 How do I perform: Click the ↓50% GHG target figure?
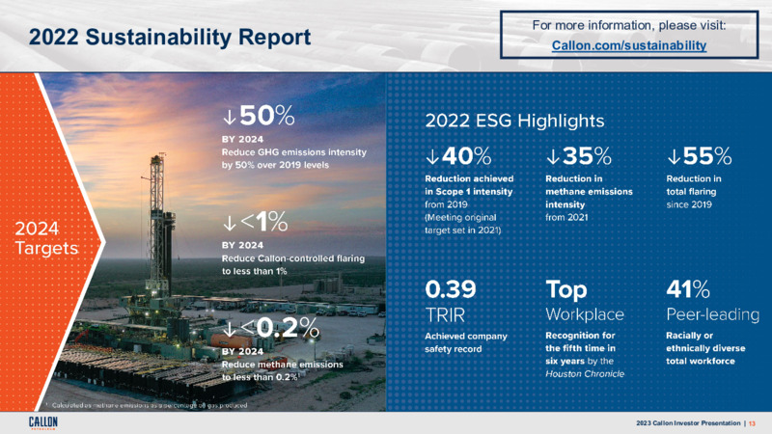tap(259, 116)
